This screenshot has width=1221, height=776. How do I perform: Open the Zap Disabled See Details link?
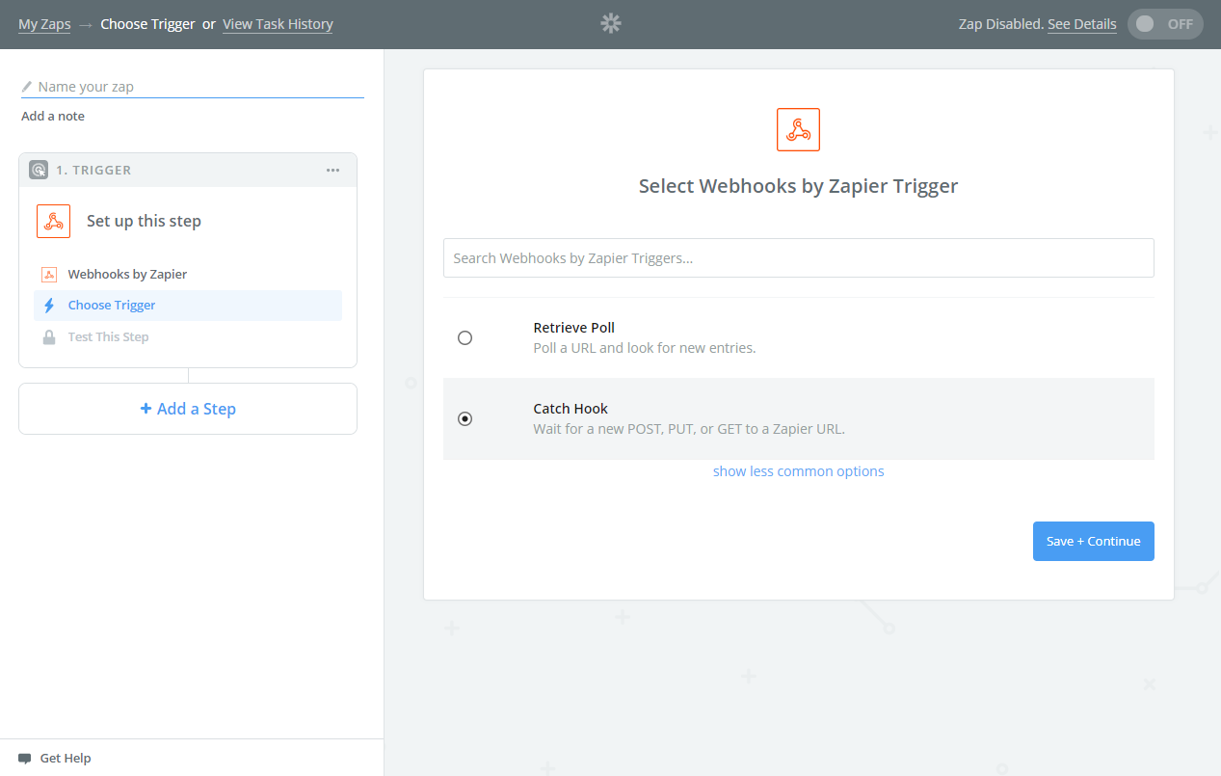click(x=1081, y=24)
